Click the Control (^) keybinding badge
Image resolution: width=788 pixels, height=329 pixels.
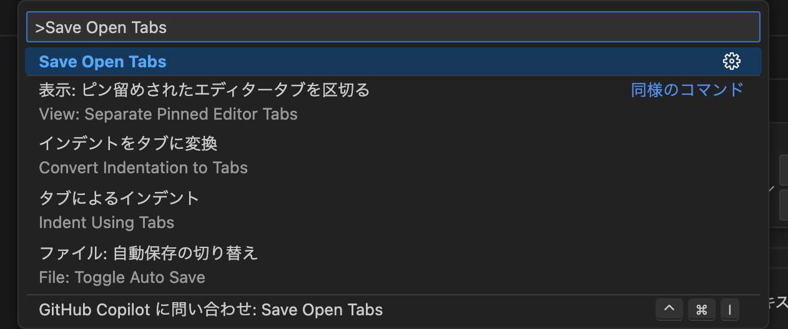(669, 310)
